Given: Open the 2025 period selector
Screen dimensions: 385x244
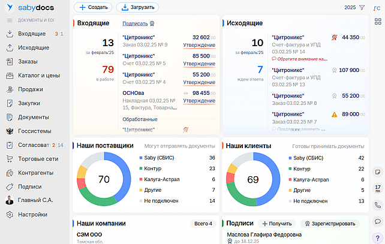Looking at the screenshot, I should pyautogui.click(x=350, y=8).
